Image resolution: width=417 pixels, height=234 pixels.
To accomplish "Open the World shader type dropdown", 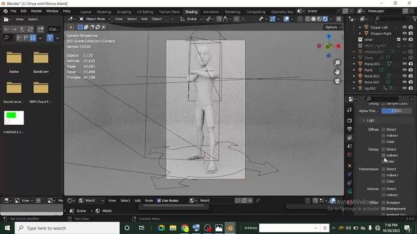I will tap(91, 201).
